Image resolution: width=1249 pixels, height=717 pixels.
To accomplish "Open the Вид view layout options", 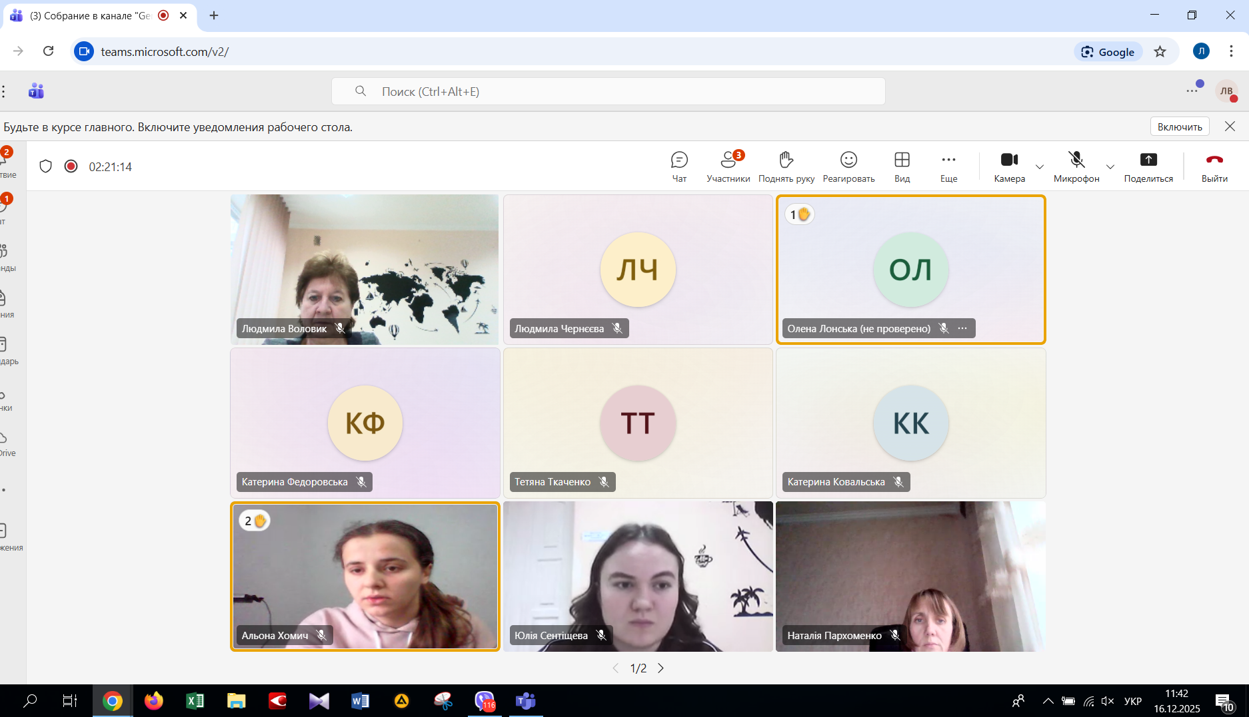I will [x=902, y=166].
